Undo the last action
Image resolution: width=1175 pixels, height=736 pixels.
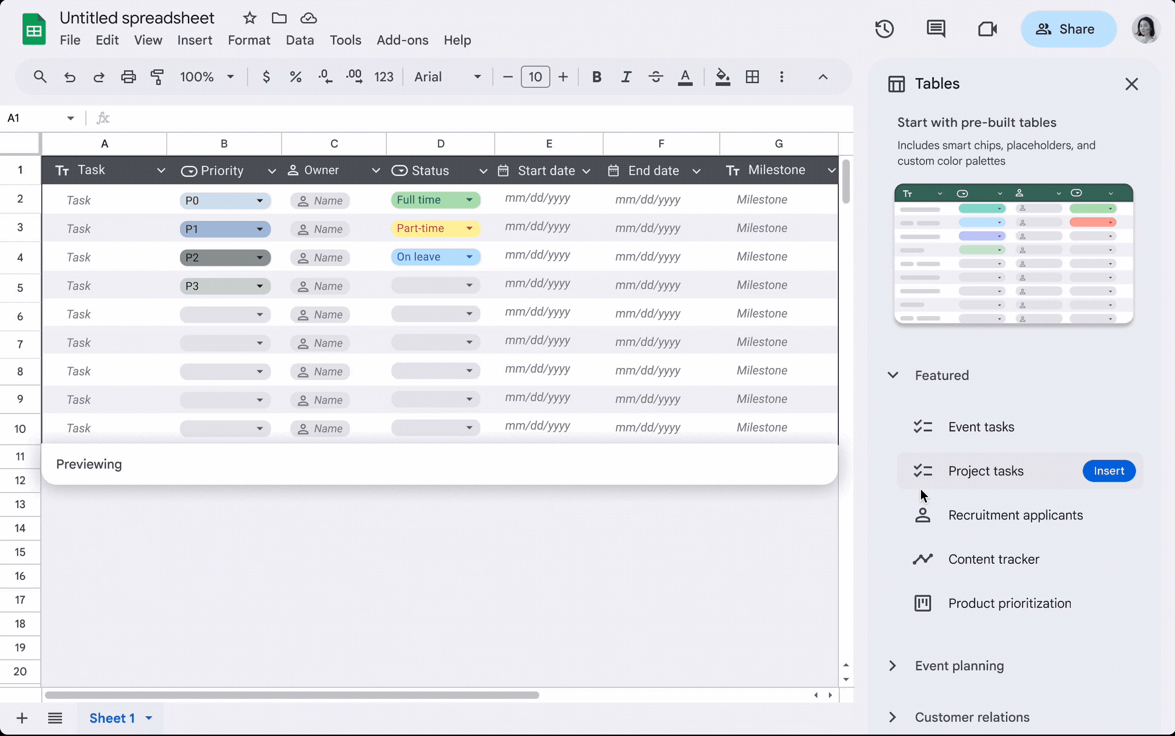(69, 77)
